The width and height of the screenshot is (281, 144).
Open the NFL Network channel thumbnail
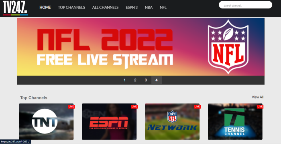(x=172, y=122)
